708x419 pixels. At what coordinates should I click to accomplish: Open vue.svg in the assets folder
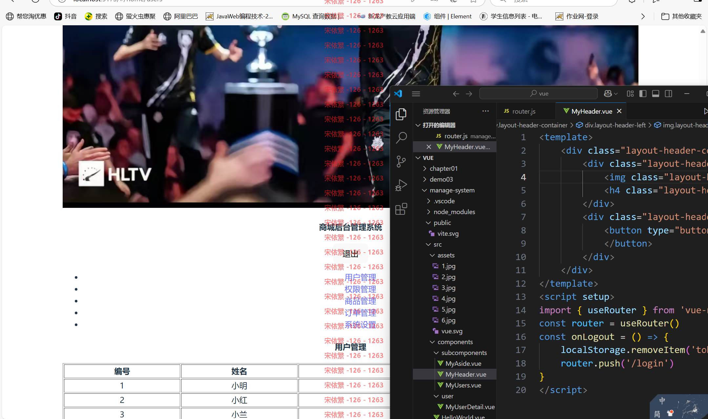pyautogui.click(x=451, y=331)
